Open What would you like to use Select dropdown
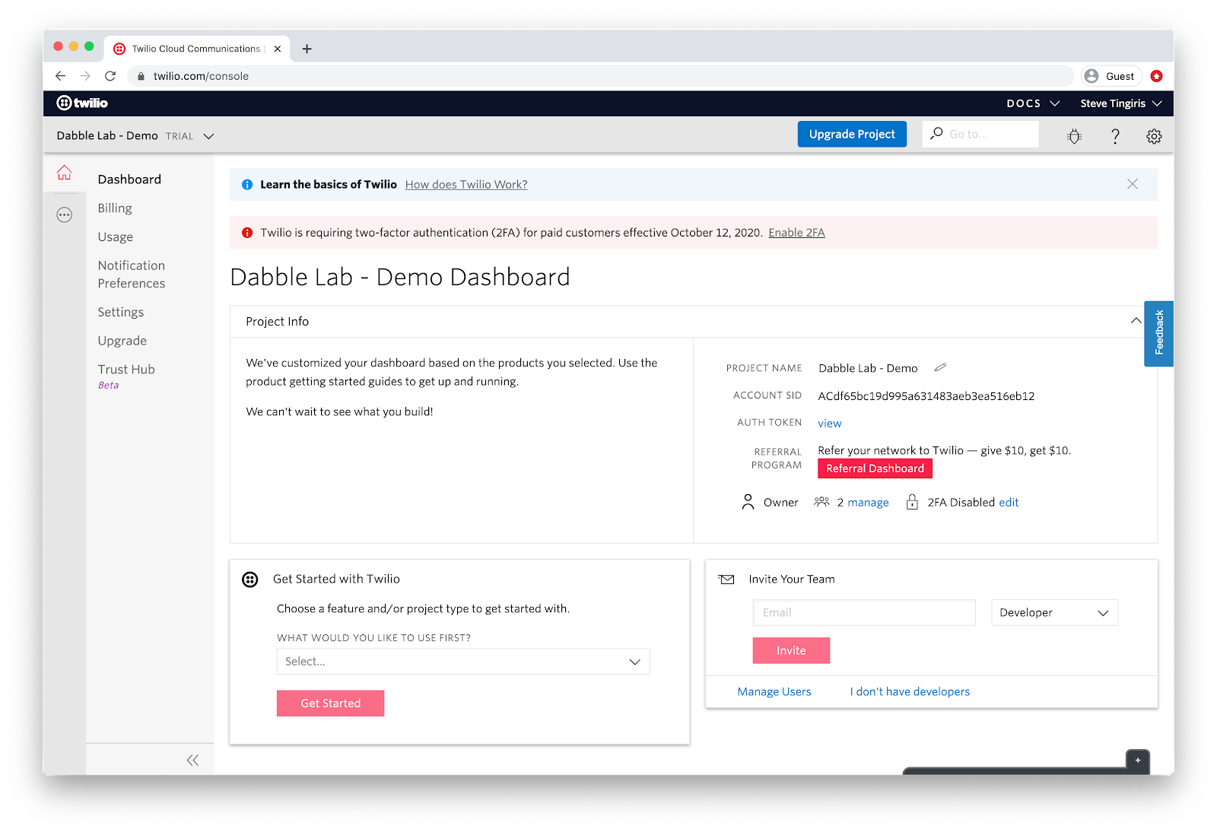This screenshot has height=832, width=1217. point(463,662)
